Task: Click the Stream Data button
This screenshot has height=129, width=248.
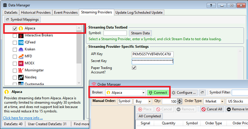Action: coord(140,33)
